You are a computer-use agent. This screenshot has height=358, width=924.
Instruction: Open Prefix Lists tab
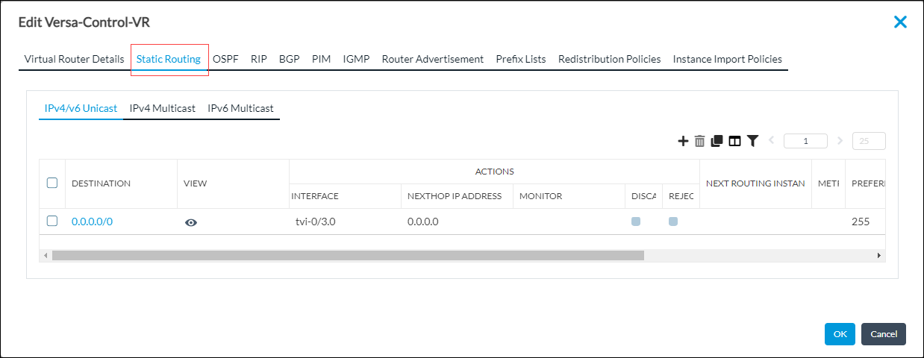point(521,59)
